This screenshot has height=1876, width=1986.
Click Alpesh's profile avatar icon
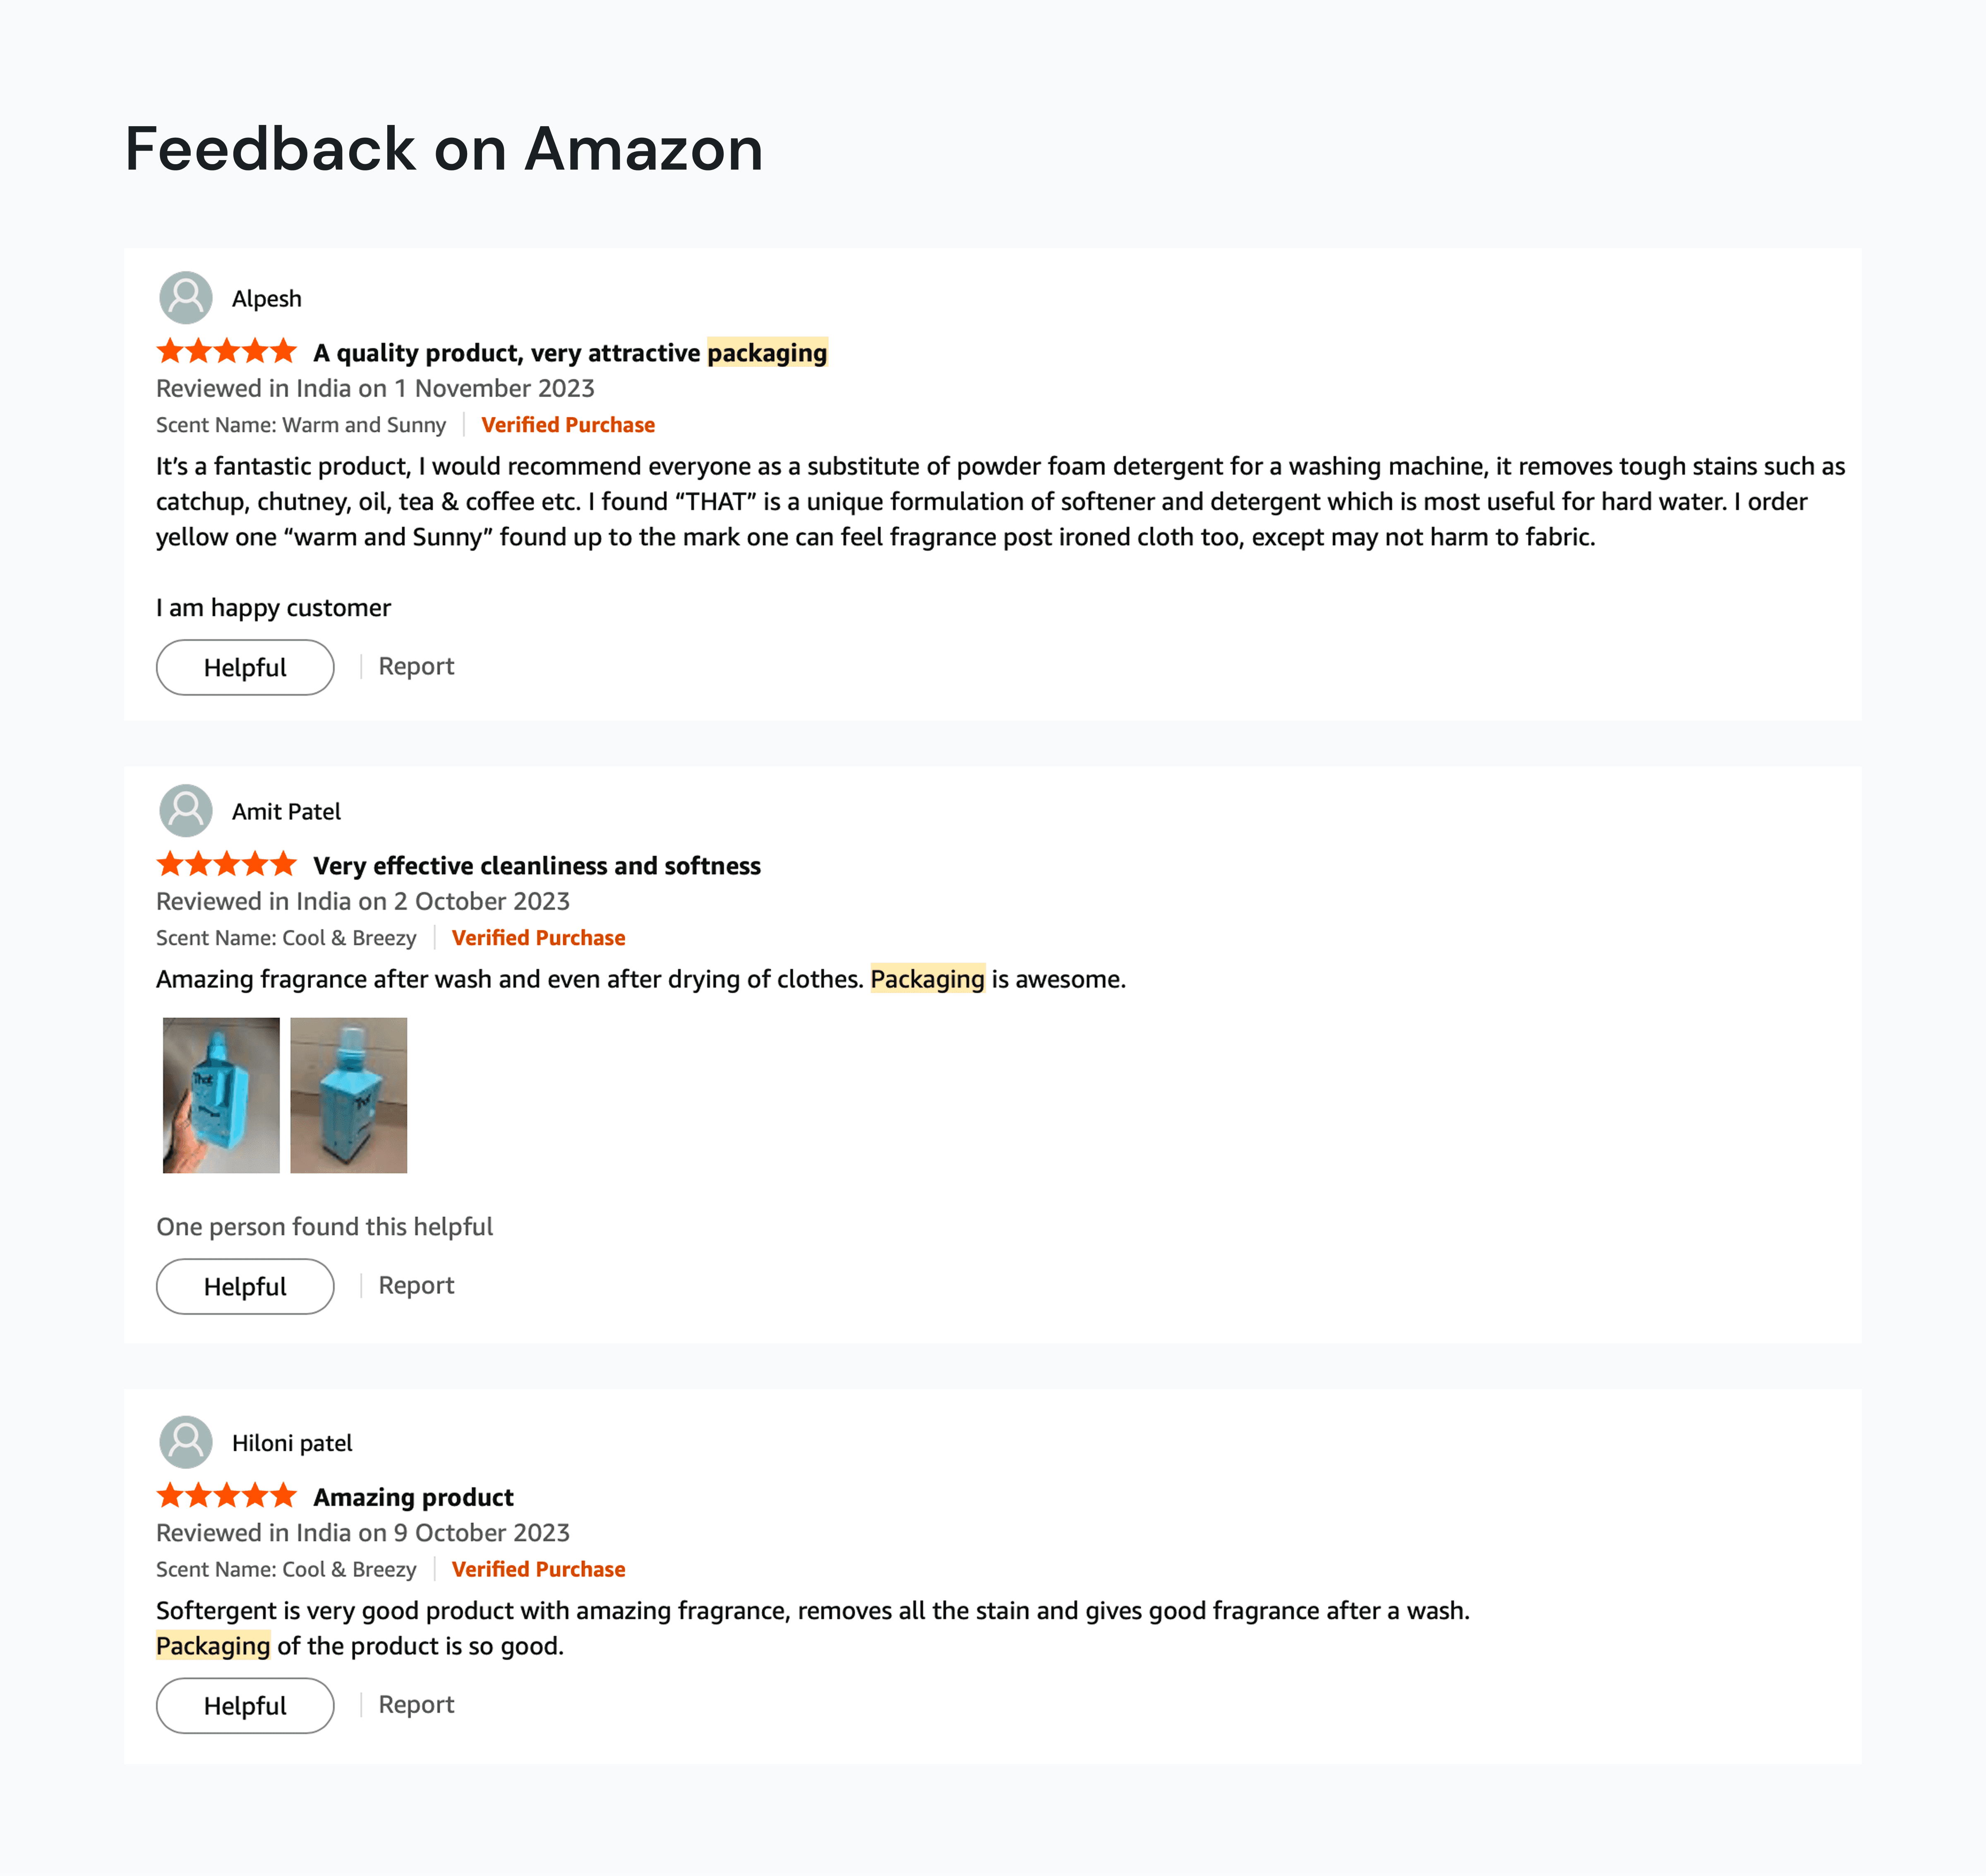(x=186, y=298)
